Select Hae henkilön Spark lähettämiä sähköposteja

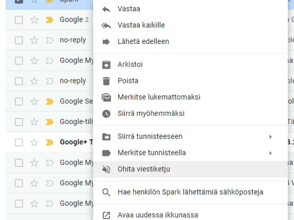click(x=190, y=192)
